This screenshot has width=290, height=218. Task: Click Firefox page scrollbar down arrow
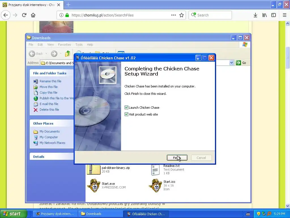point(287,206)
